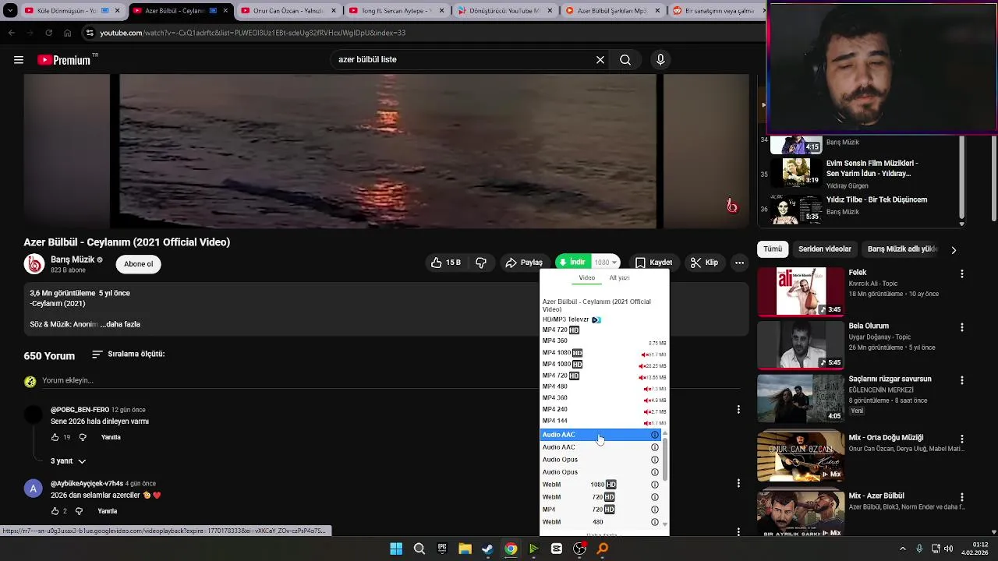
Task: Click the green İndir download button
Action: click(x=573, y=263)
